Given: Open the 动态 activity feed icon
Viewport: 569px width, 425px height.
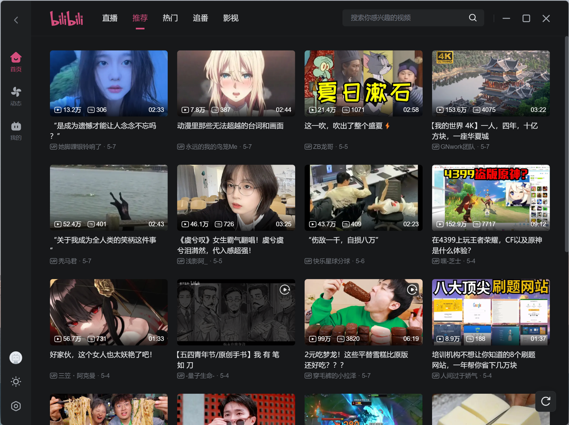Looking at the screenshot, I should pyautogui.click(x=16, y=96).
